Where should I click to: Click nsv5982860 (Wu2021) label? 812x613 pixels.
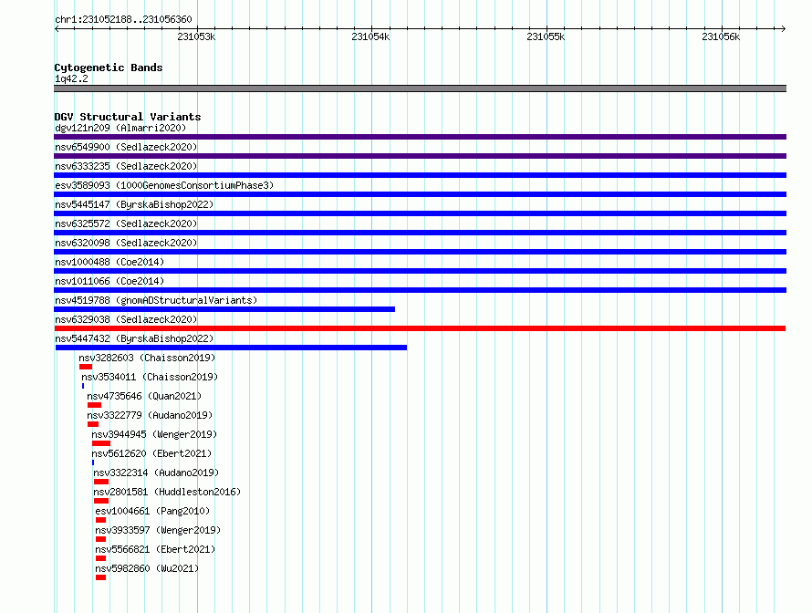pyautogui.click(x=147, y=568)
